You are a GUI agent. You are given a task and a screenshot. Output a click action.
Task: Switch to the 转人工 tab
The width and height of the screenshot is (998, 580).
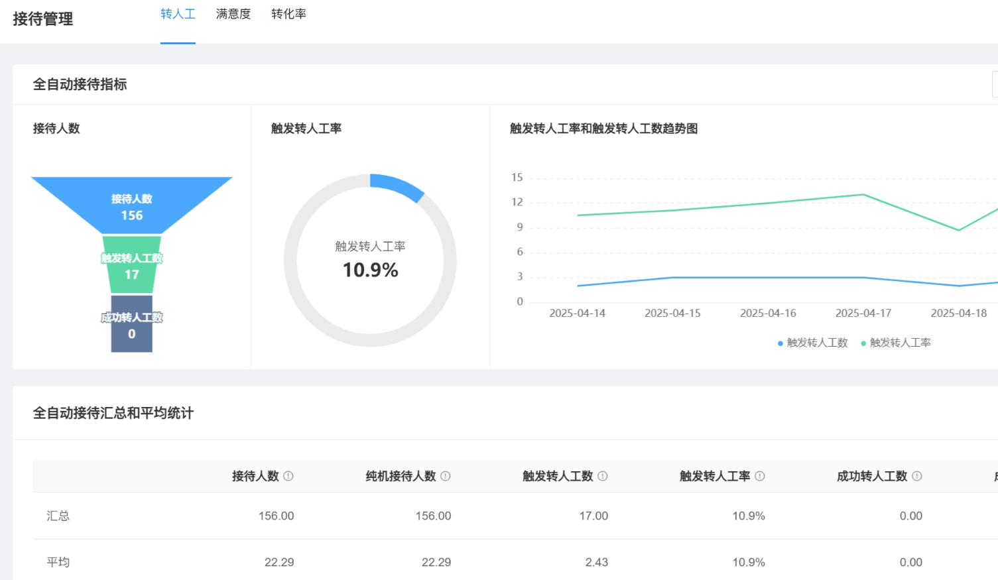coord(178,14)
